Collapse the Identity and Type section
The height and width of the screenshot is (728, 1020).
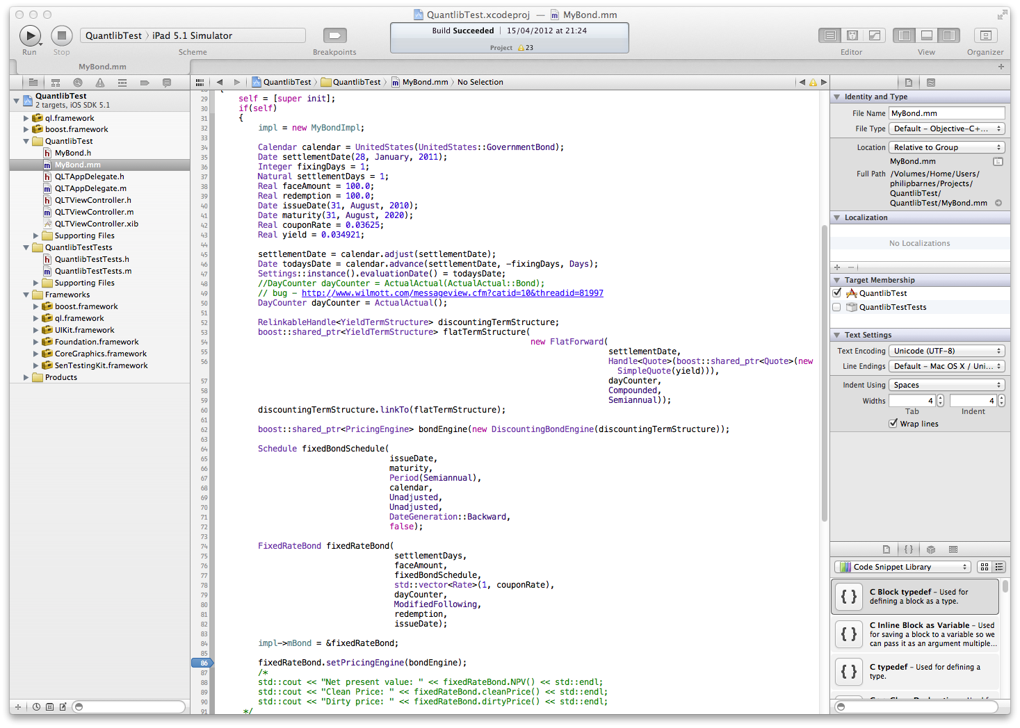click(x=837, y=97)
